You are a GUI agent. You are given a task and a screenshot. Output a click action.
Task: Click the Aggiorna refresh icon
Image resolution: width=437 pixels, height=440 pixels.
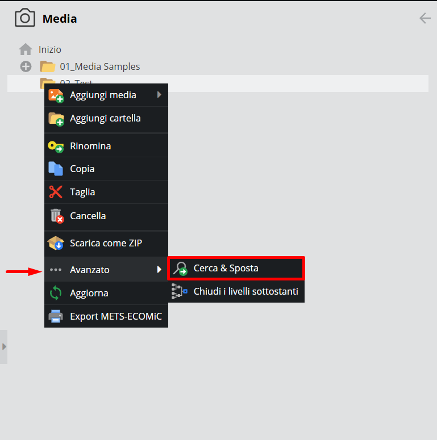[56, 293]
